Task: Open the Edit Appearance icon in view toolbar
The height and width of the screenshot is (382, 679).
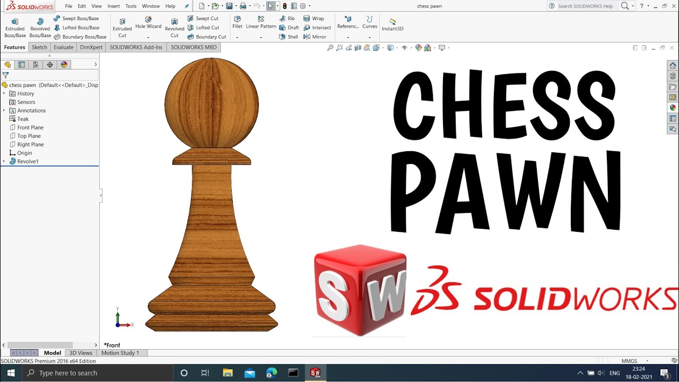Action: [419, 48]
